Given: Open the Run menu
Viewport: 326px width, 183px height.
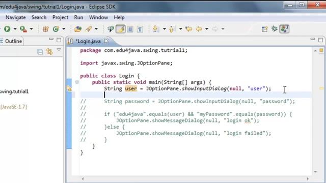Looking at the screenshot, I should (78, 17).
